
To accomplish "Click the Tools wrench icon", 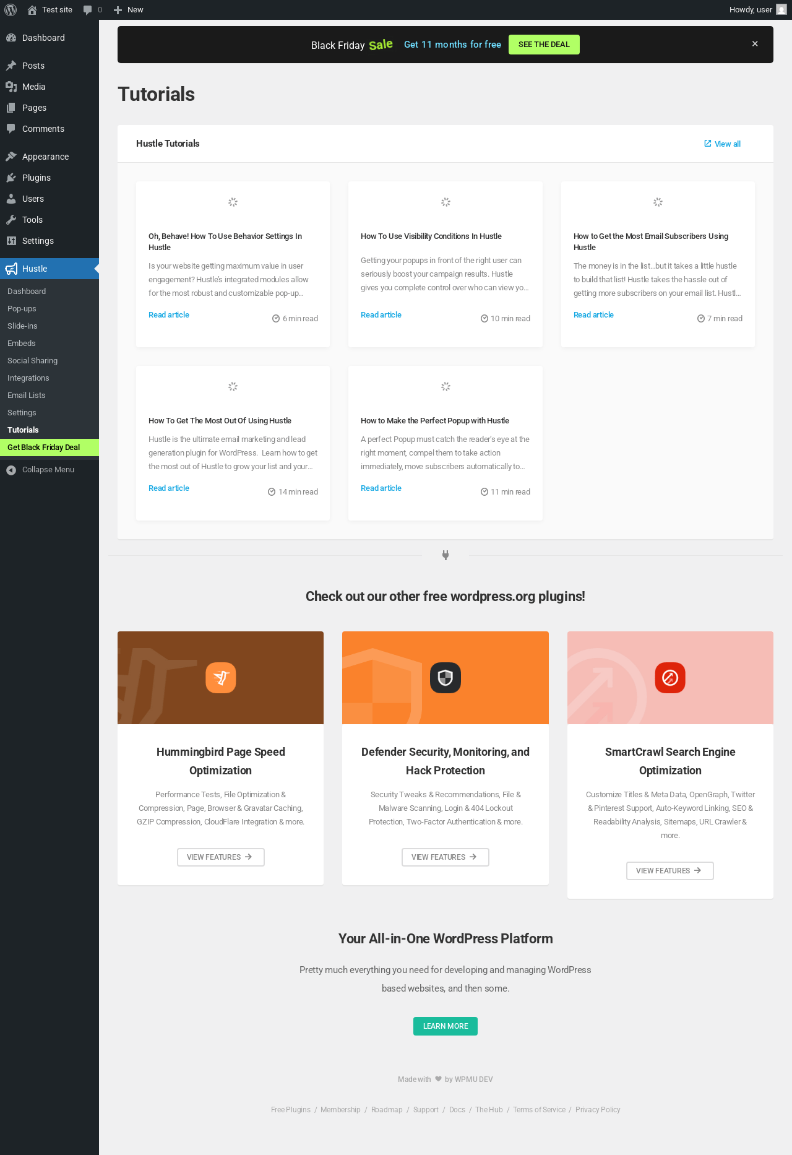I will click(11, 220).
